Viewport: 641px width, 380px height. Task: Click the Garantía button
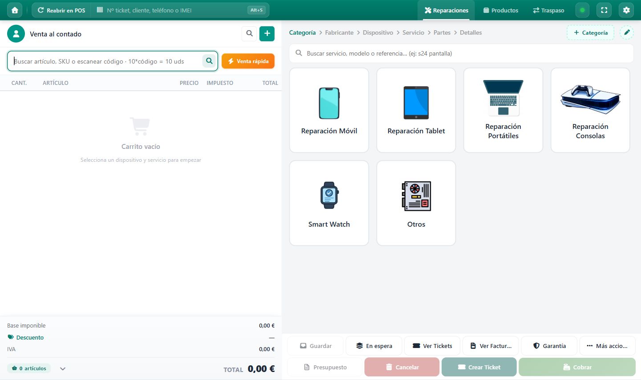click(x=549, y=346)
